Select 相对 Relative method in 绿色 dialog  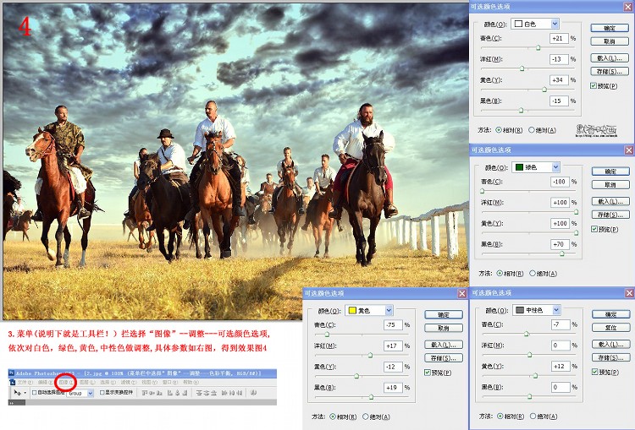click(500, 274)
